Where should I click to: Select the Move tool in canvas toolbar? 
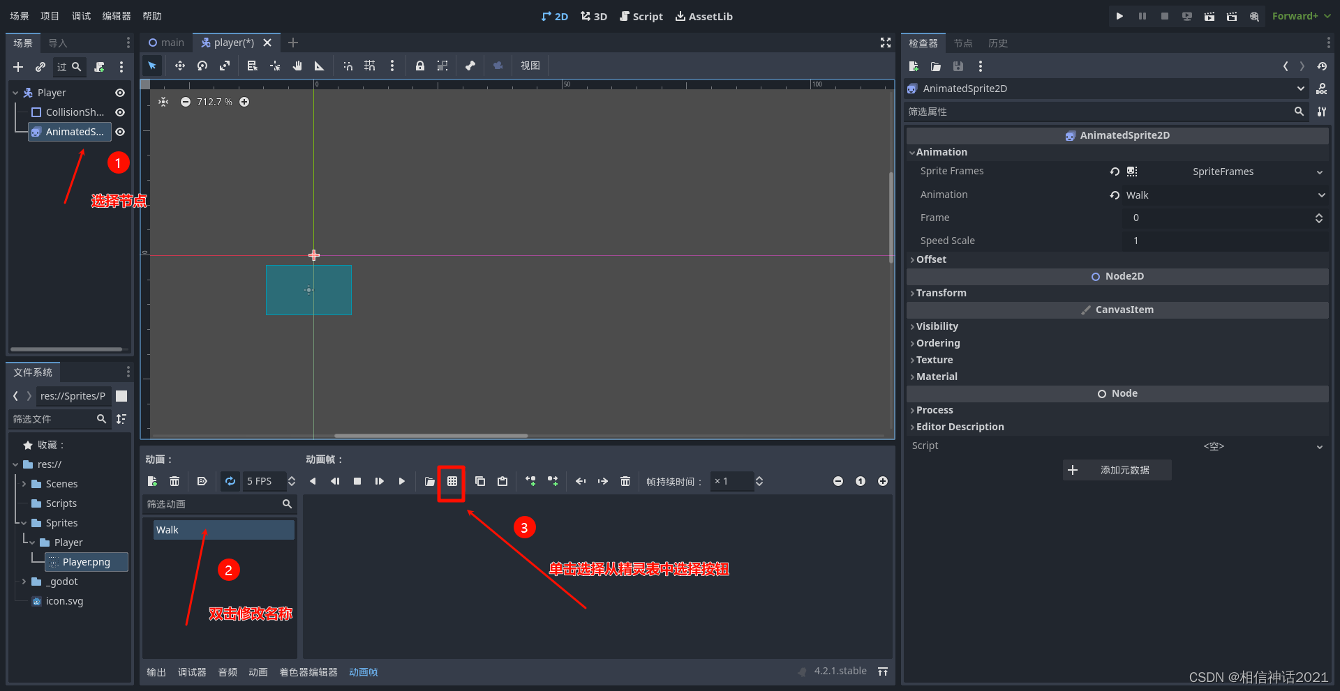coord(179,66)
